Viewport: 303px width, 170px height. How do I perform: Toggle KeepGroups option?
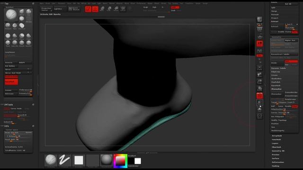click(x=290, y=99)
